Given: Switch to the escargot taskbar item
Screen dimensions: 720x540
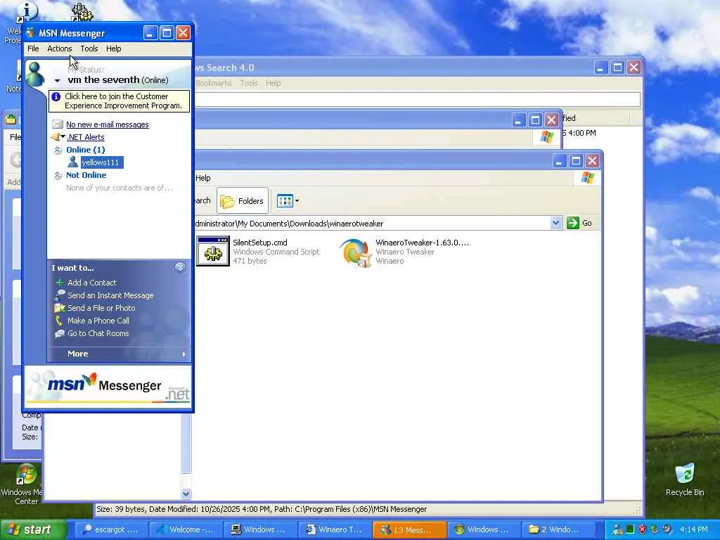Looking at the screenshot, I should 110,530.
